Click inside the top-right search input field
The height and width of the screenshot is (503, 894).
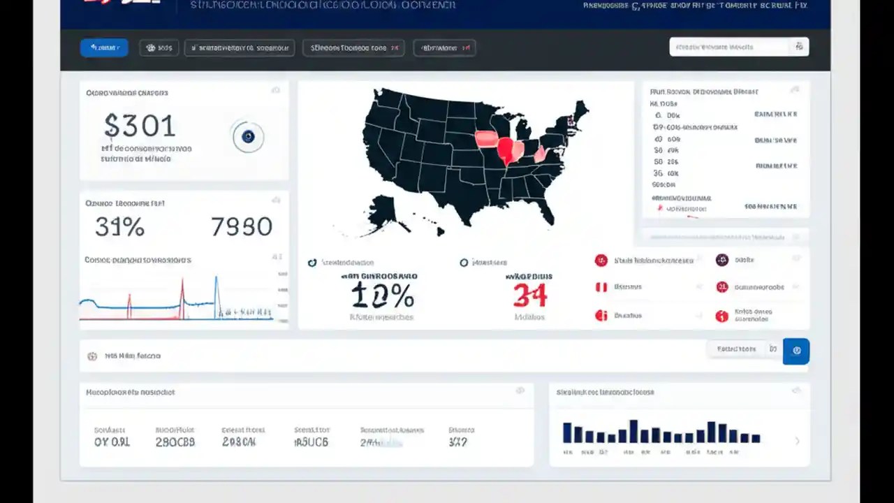click(726, 46)
